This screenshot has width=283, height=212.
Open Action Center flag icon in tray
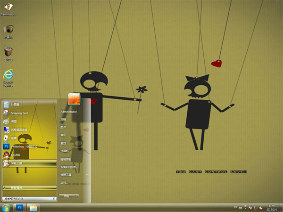point(250,208)
